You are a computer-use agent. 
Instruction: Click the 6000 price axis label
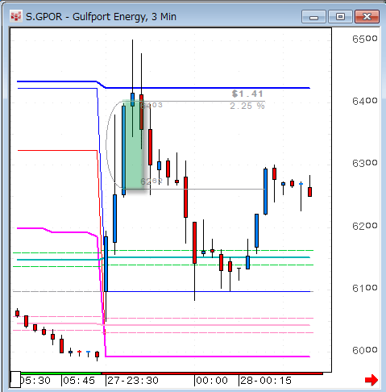tap(365, 350)
